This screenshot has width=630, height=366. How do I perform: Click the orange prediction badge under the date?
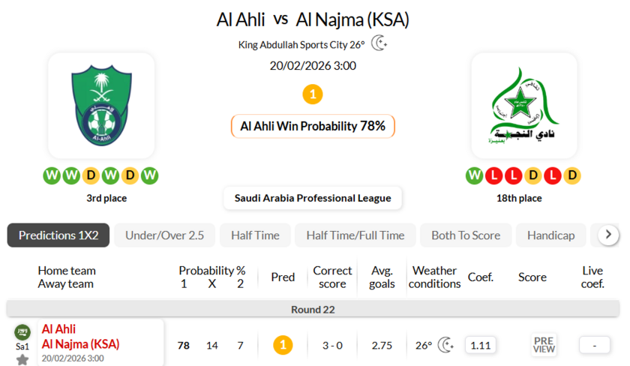coord(313,94)
